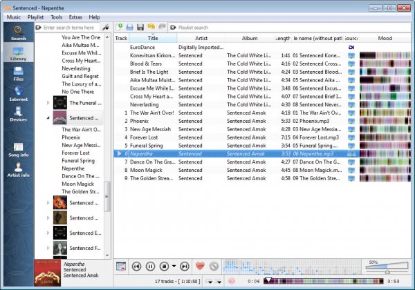Open the Search sidebar tab

(19, 32)
